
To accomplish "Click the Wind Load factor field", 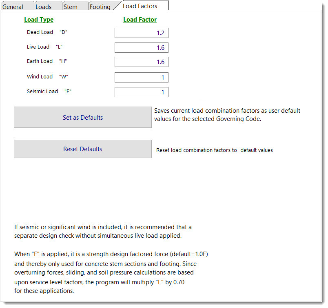I will [141, 77].
